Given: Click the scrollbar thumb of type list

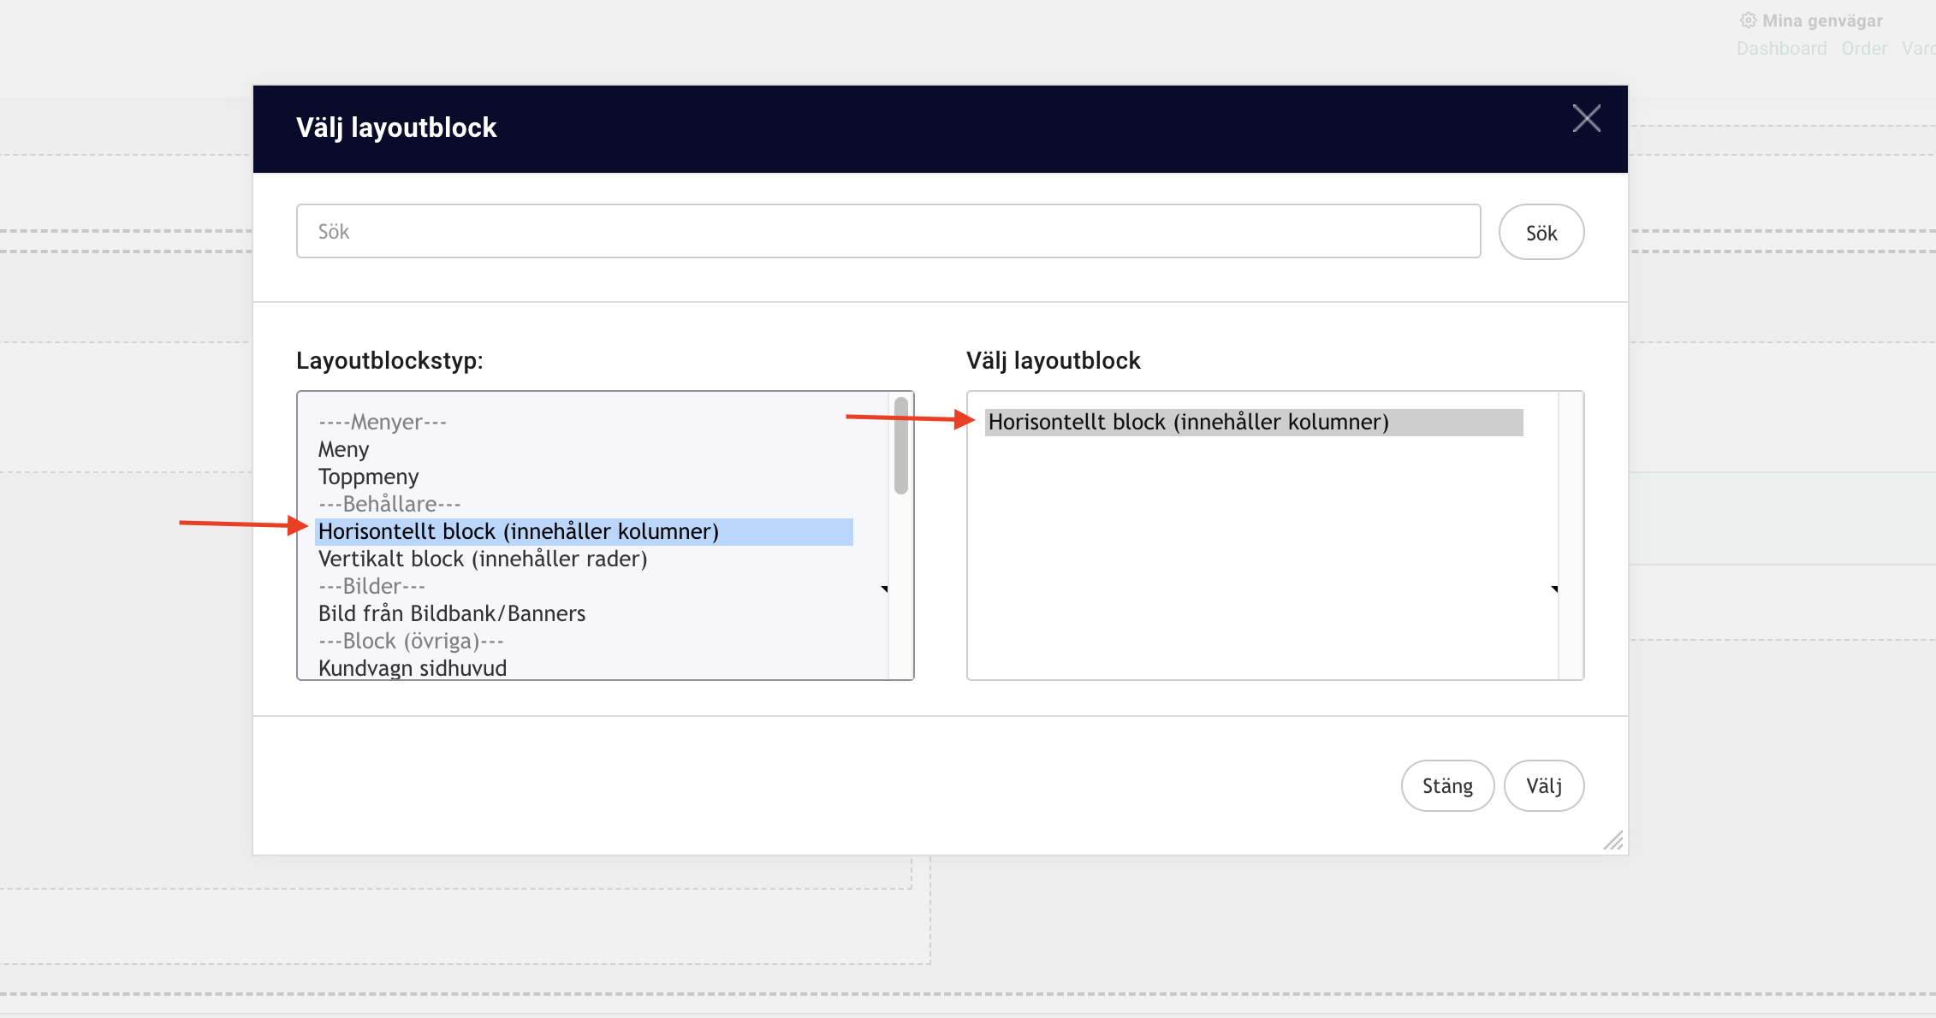Looking at the screenshot, I should [900, 446].
